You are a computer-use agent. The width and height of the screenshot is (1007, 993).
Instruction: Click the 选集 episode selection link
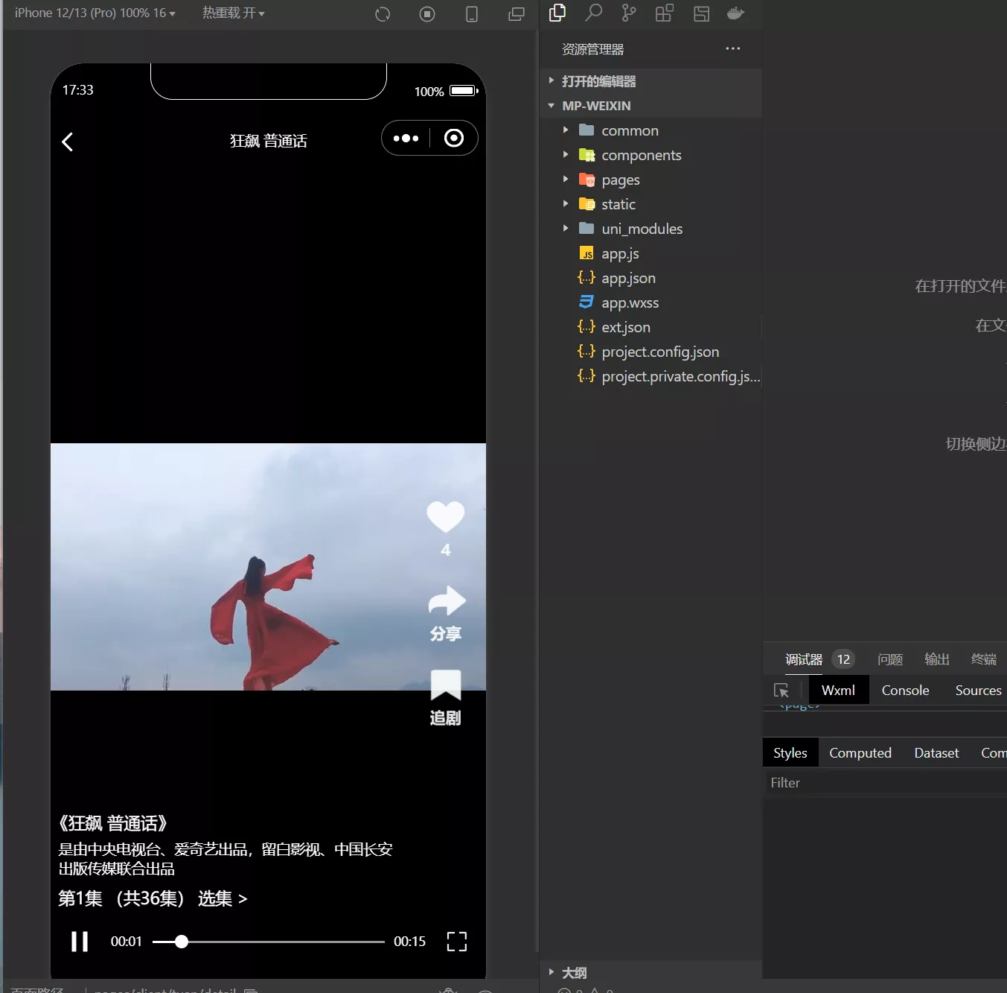pos(222,899)
